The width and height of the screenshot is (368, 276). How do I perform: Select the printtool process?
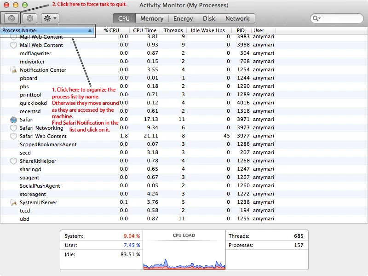184,95
